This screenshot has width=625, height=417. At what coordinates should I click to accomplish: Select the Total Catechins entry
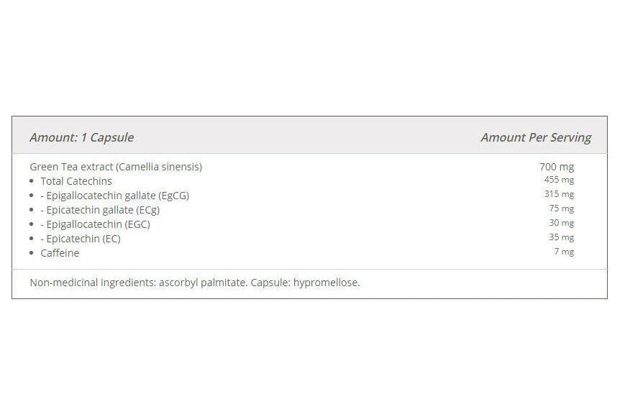(76, 181)
